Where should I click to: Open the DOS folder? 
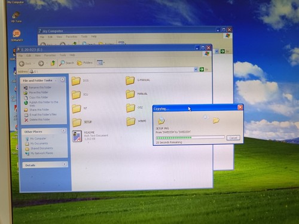pyautogui.click(x=76, y=81)
